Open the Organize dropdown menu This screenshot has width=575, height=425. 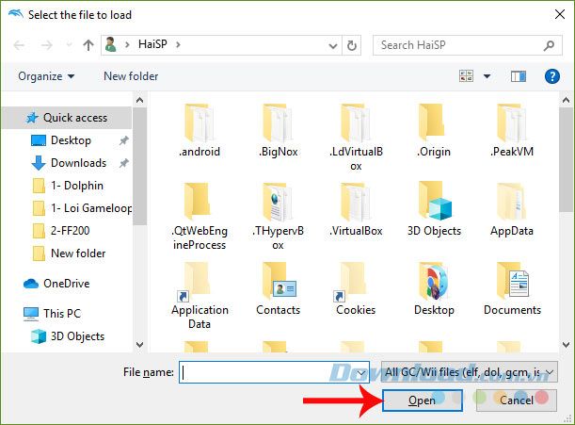(x=45, y=76)
